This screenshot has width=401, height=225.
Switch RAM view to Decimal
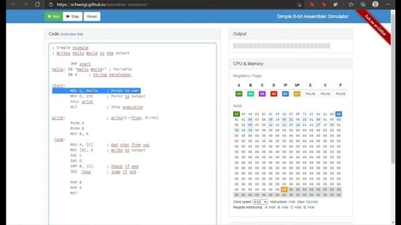click(x=312, y=202)
